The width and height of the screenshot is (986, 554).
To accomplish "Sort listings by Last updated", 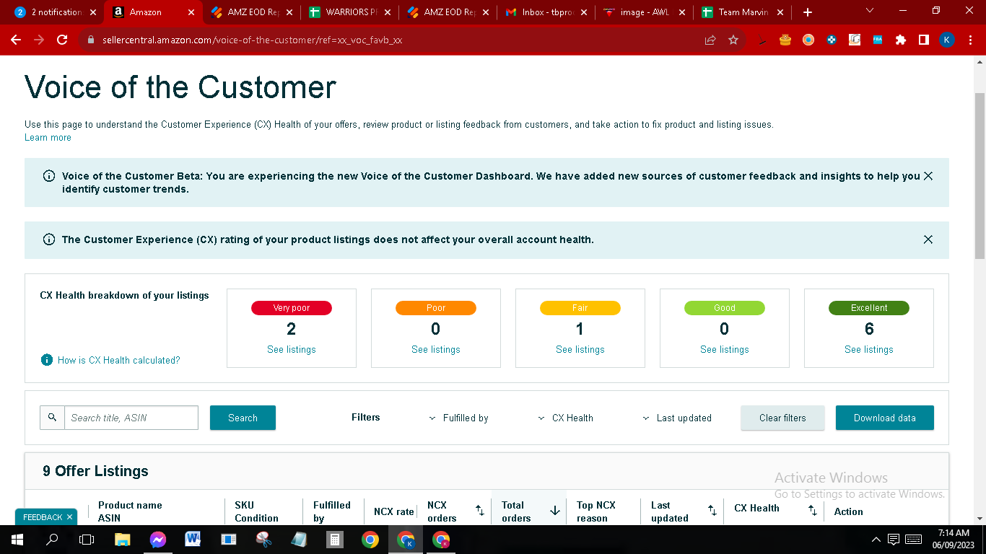I will coord(712,511).
